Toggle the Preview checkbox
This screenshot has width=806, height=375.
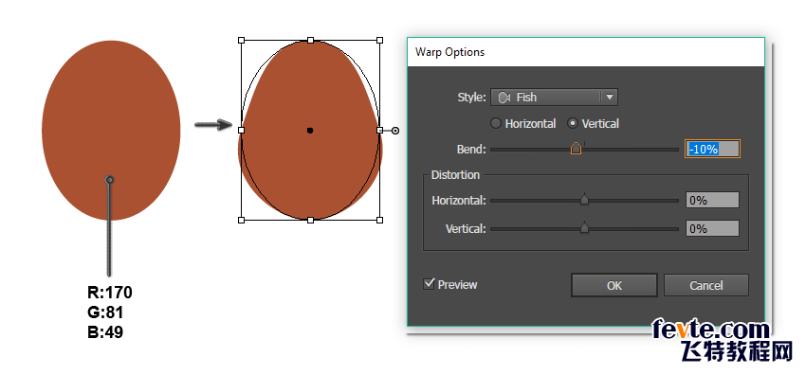click(429, 284)
